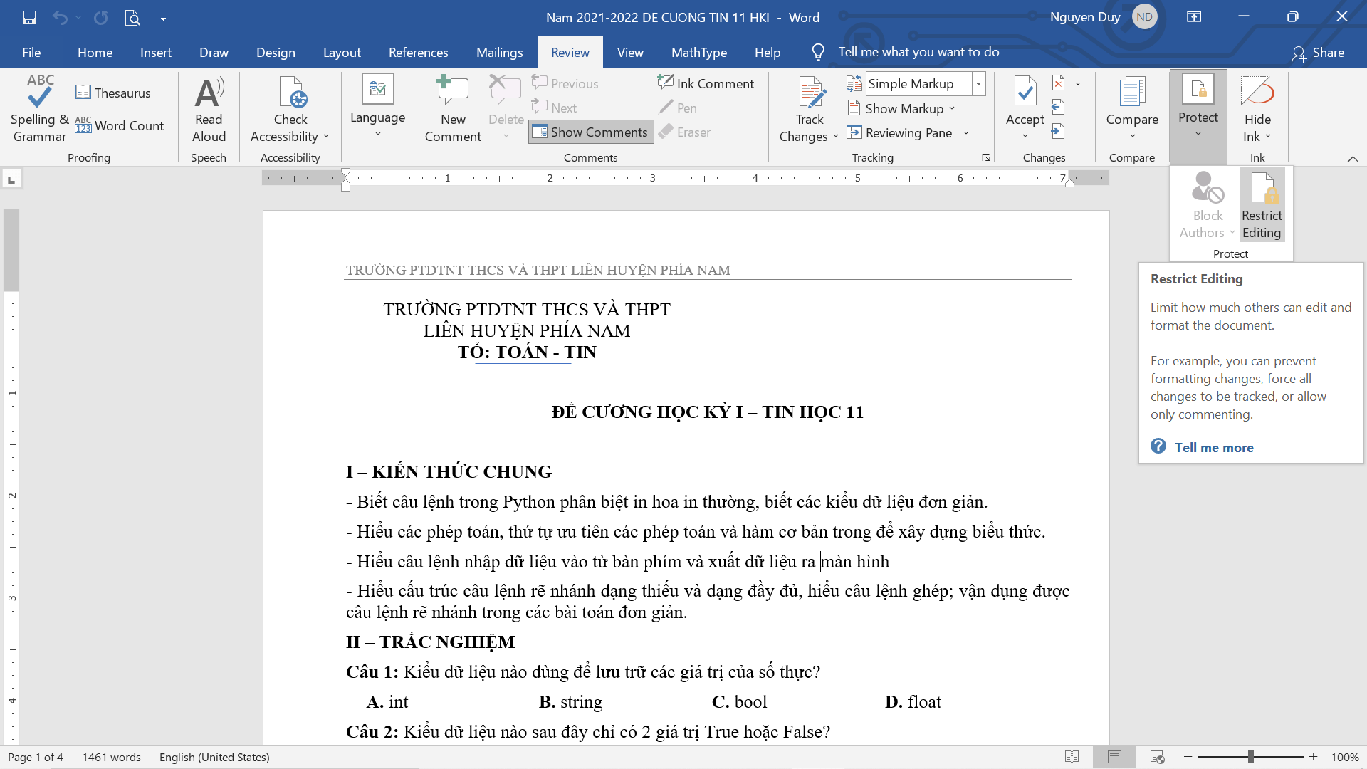Click the Delete comment icon

coord(506,100)
